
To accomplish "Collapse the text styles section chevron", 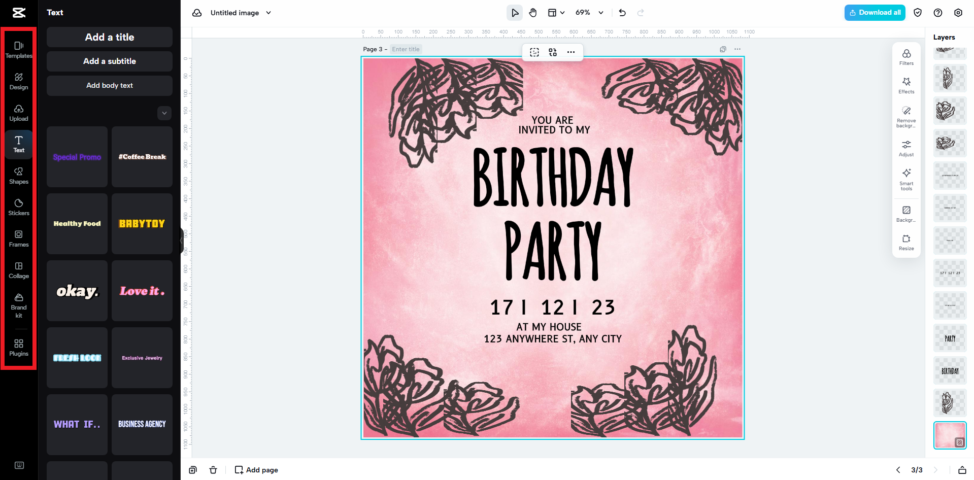I will coord(164,113).
